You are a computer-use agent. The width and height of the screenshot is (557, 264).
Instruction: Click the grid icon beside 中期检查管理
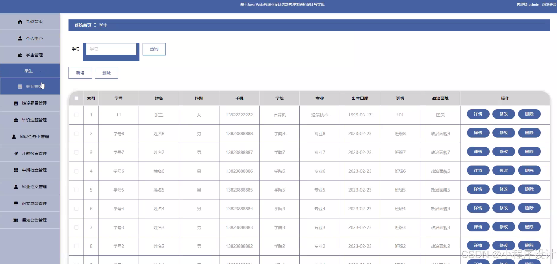click(16, 170)
